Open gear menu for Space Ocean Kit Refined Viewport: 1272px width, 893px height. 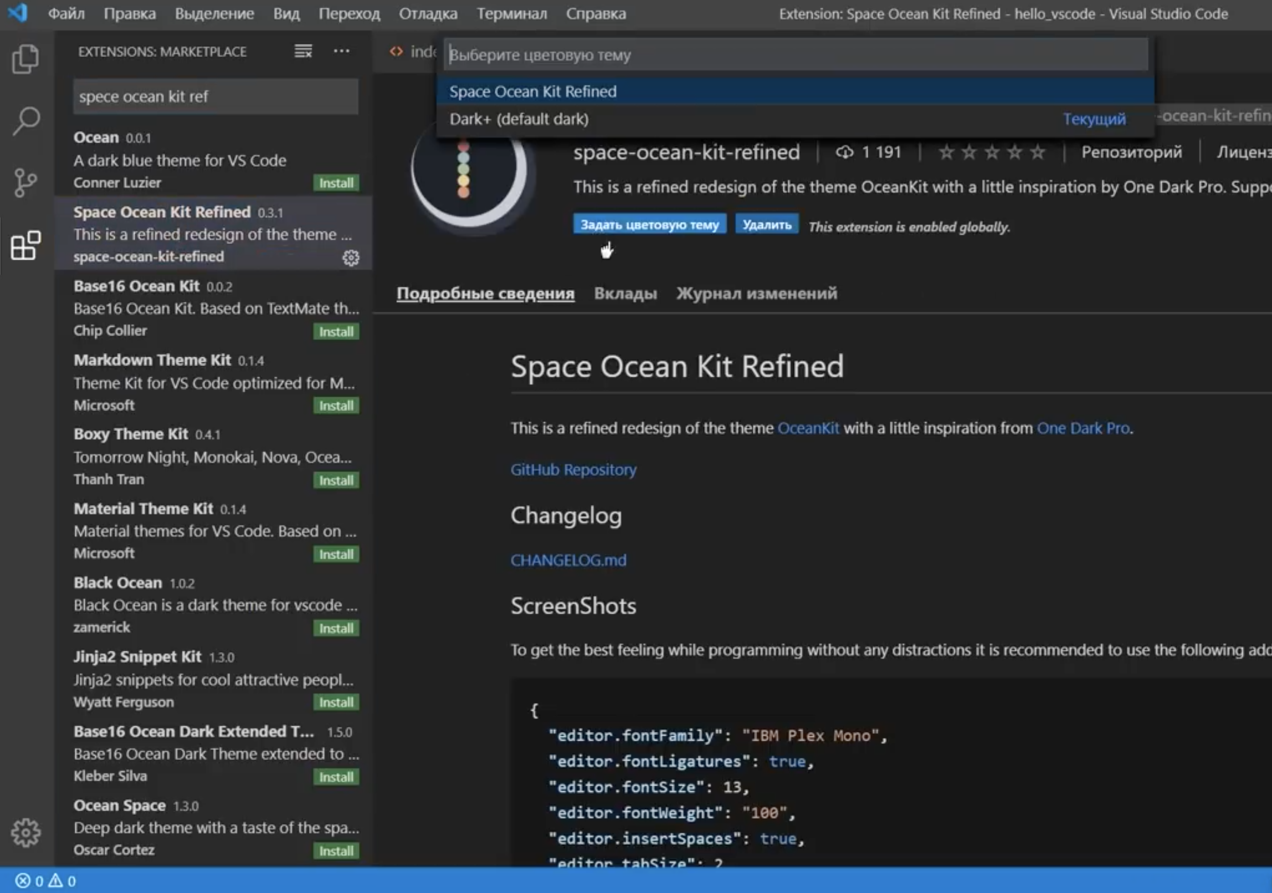point(351,258)
